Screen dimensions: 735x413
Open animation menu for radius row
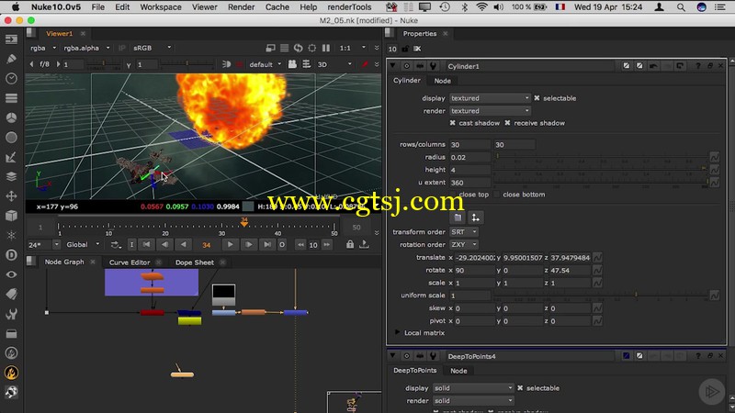point(714,157)
